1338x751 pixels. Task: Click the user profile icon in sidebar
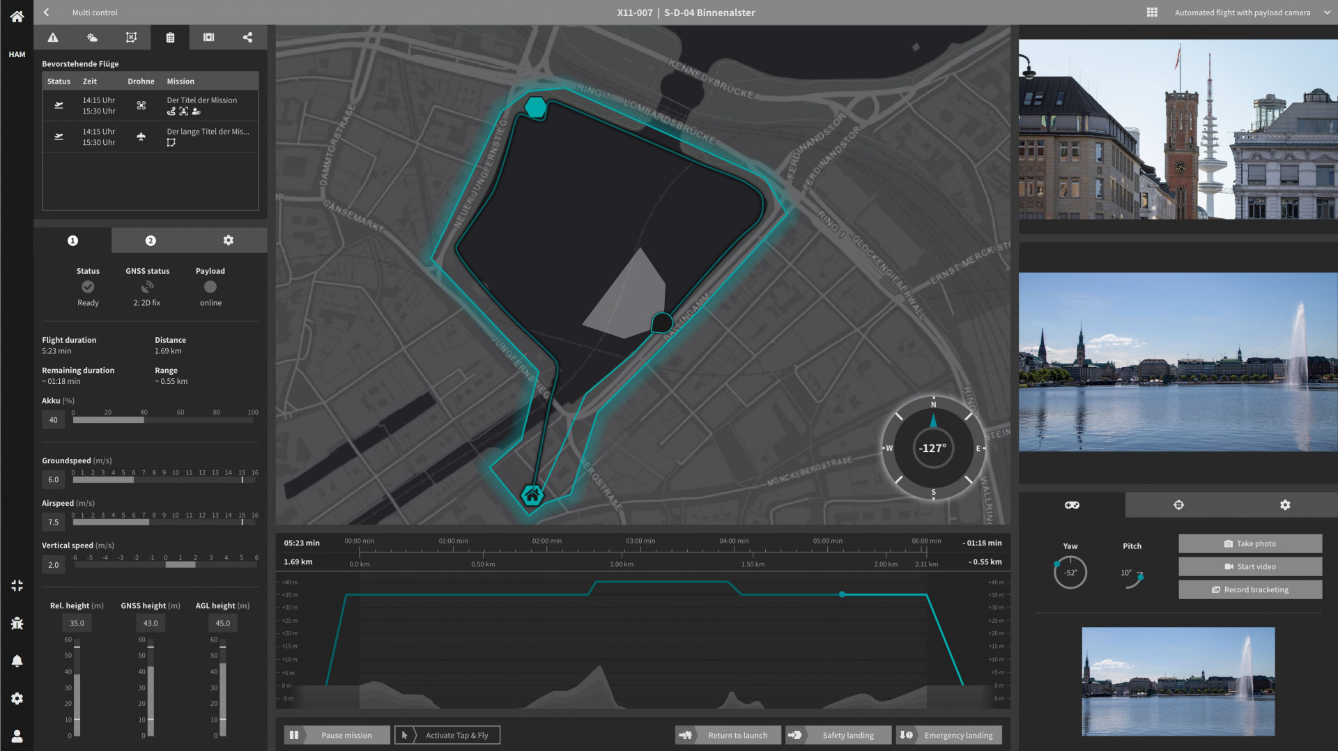[x=17, y=736]
